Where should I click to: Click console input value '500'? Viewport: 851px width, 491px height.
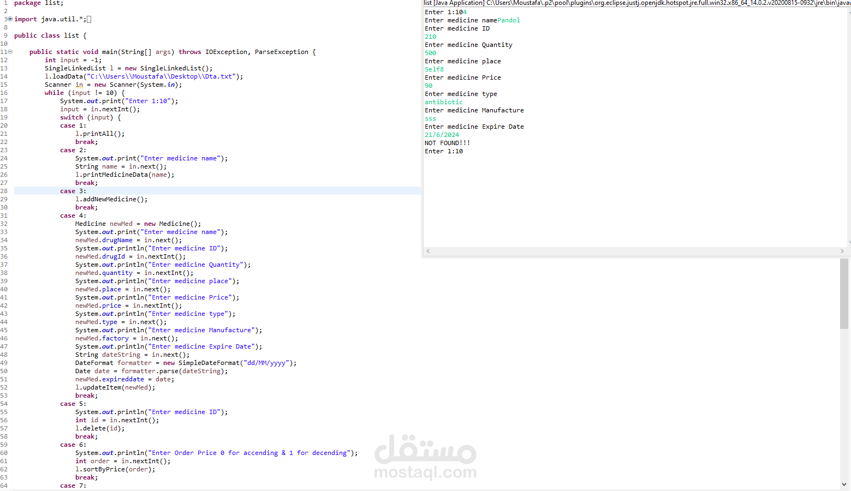(431, 53)
